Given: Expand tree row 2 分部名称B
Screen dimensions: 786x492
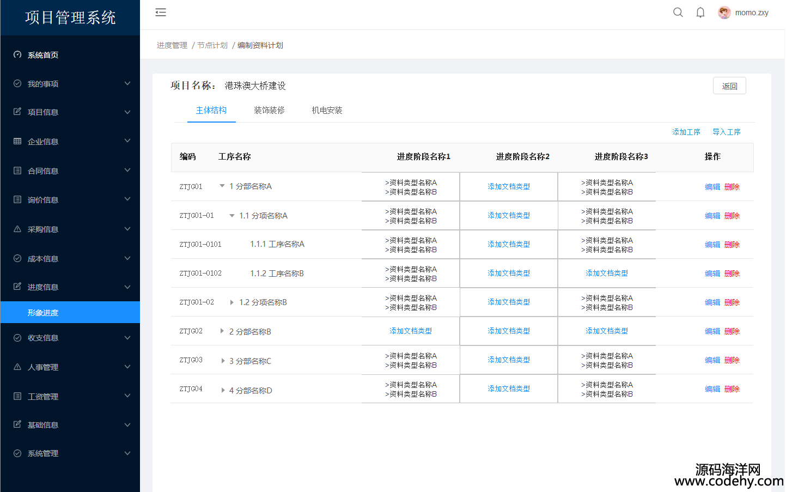Looking at the screenshot, I should coord(222,331).
